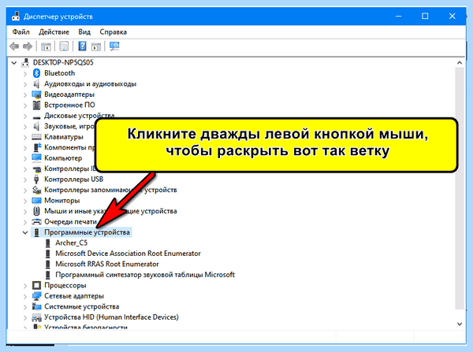Viewport: 473px width, 352px height.
Task: Click the Клавиатуры keyboard icon
Action: pos(36,137)
